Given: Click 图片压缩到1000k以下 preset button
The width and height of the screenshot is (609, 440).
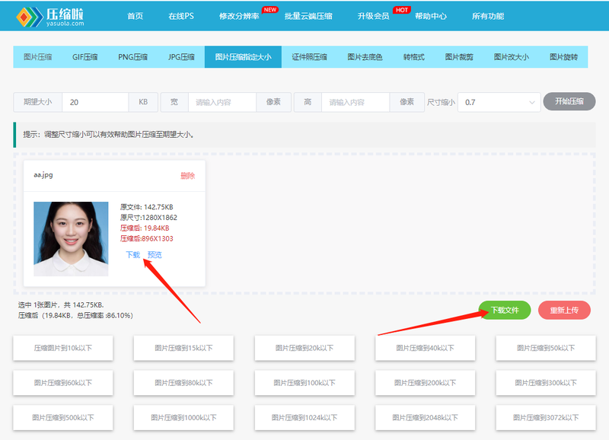Looking at the screenshot, I should point(183,417).
